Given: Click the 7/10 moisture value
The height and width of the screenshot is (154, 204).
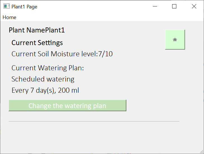Looking at the screenshot, I should [x=105, y=54].
